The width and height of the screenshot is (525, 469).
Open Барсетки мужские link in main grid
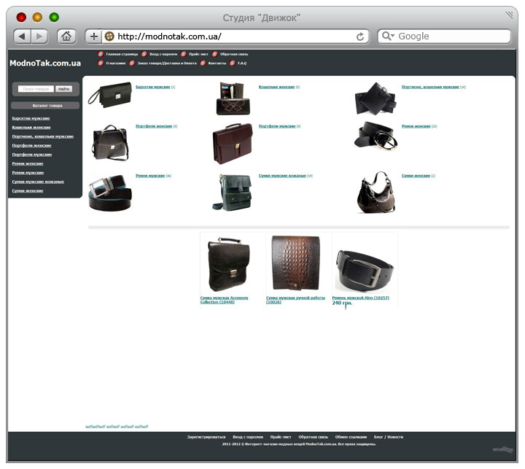152,87
